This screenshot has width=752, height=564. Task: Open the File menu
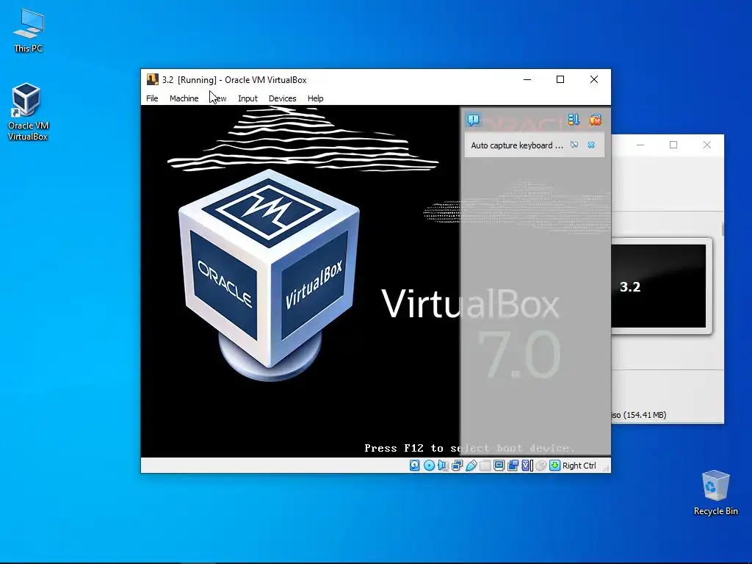pos(152,98)
